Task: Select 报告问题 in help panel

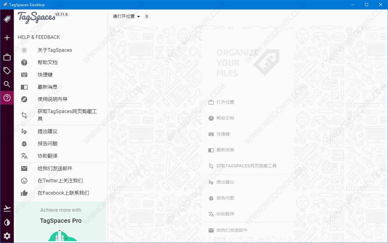Action: (x=61, y=144)
